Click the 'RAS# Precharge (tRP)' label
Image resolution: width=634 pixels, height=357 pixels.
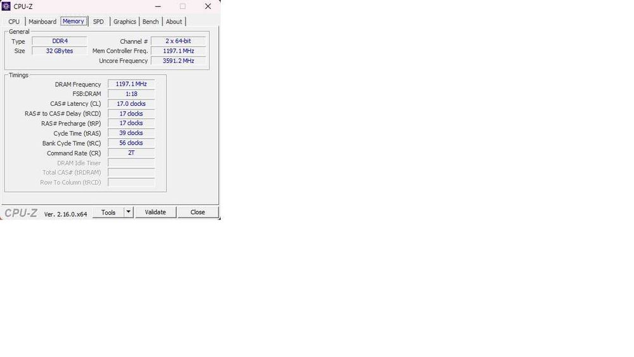coord(71,124)
